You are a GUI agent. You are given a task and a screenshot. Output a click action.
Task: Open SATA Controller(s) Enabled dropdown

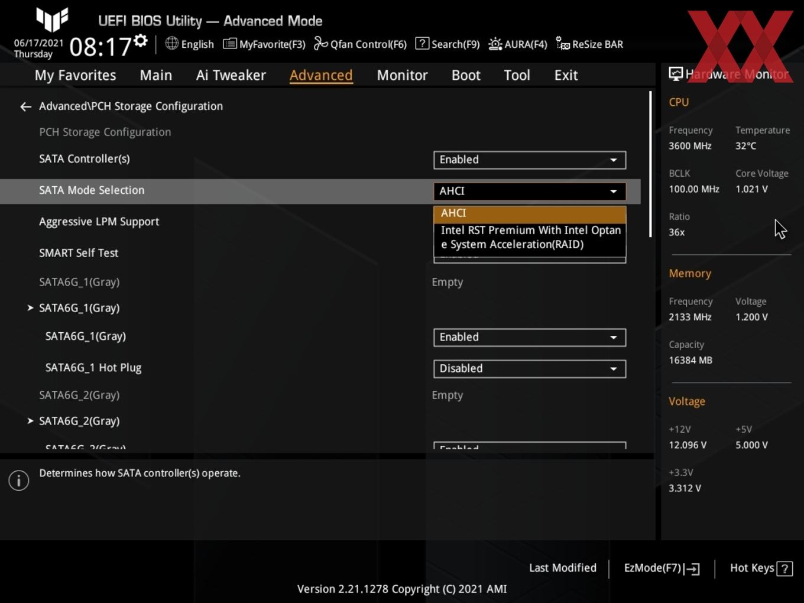530,160
